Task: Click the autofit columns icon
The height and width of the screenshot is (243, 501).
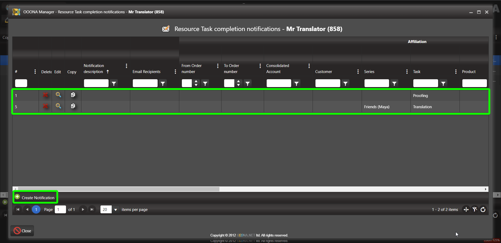Action: tap(466, 209)
